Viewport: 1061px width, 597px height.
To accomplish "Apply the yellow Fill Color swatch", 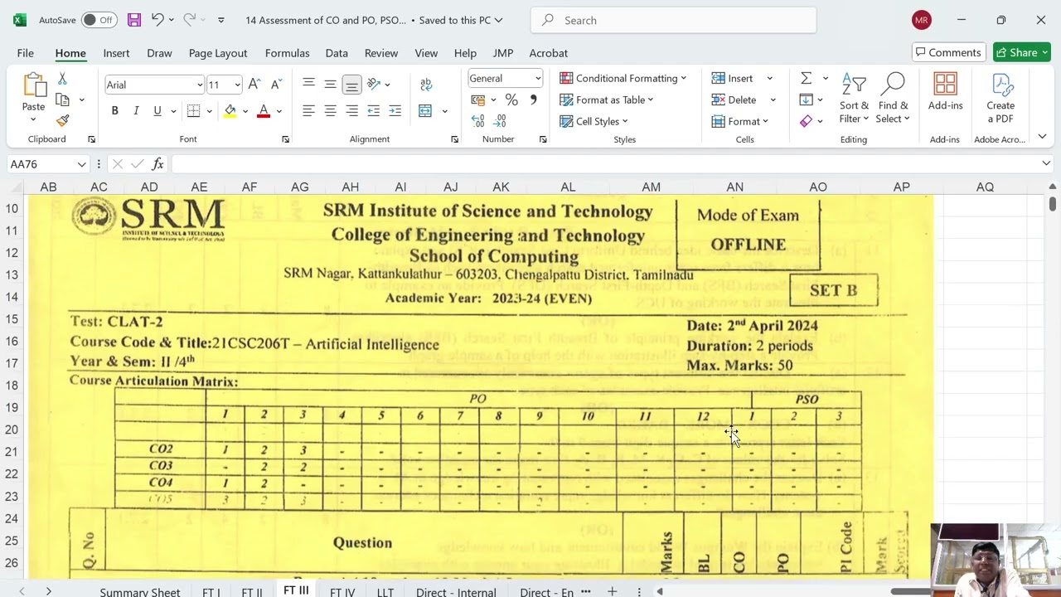I will click(230, 111).
